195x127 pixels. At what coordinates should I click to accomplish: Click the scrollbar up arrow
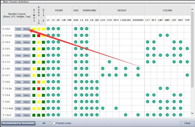click(192, 9)
